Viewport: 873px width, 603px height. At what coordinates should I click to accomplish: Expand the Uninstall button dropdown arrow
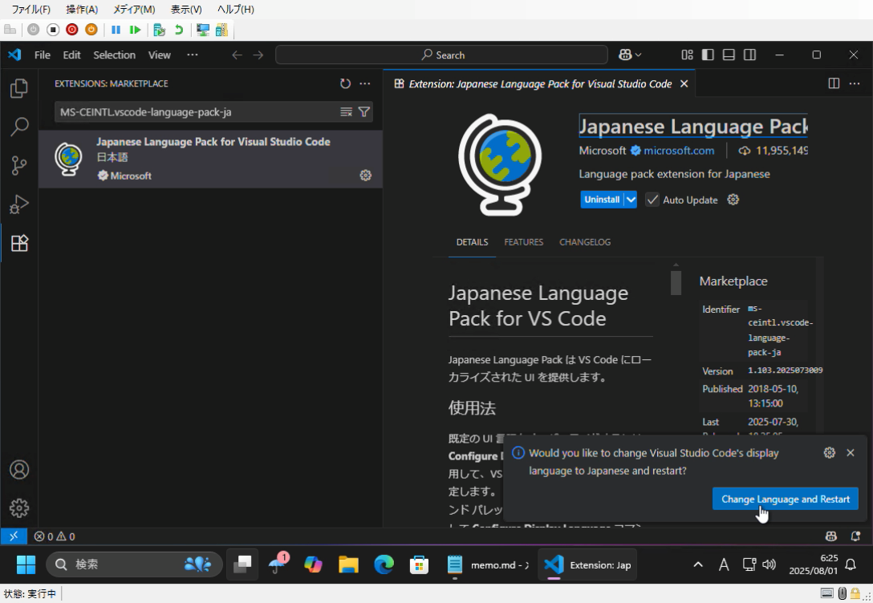[x=630, y=200]
